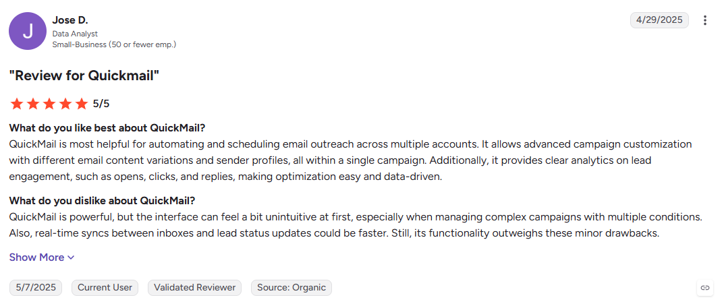This screenshot has width=722, height=306.
Task: Click Jose D.'s purple avatar
Action: (x=28, y=31)
